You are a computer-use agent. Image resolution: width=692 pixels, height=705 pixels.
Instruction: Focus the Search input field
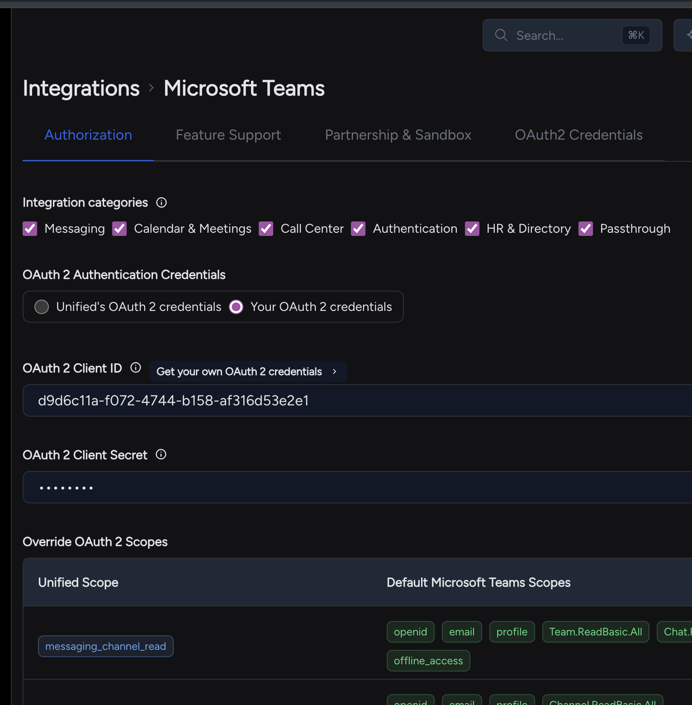(x=573, y=35)
